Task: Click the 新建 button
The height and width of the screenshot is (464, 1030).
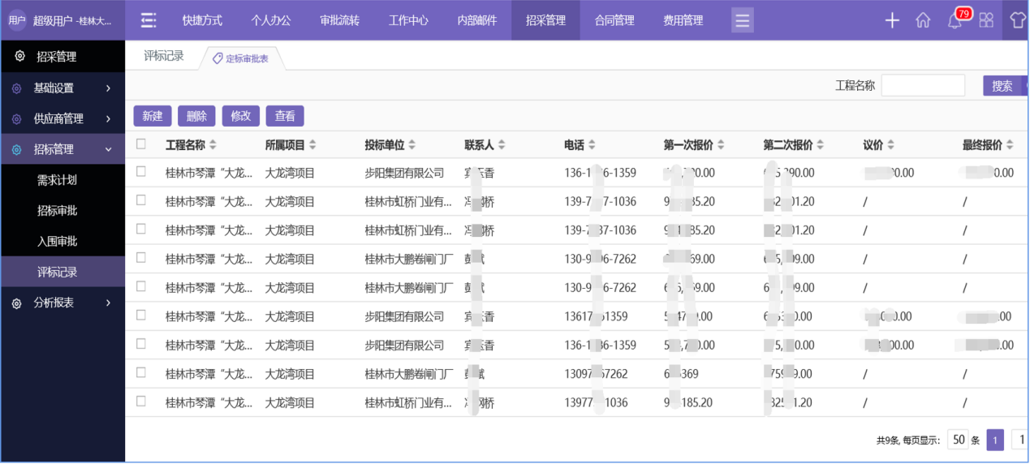Action: coord(153,116)
